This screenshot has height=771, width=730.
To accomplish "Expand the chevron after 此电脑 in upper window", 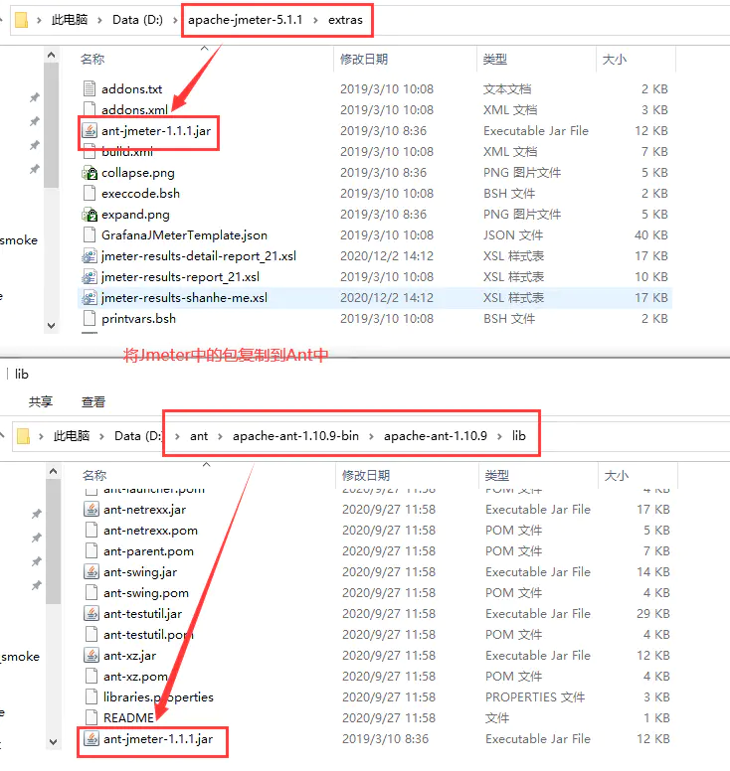I will tap(99, 20).
